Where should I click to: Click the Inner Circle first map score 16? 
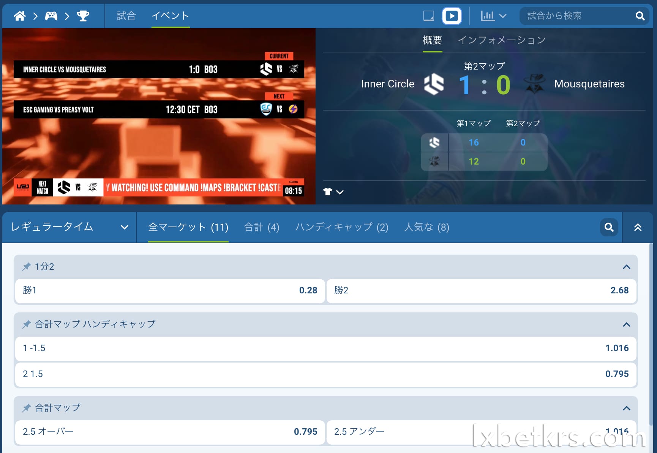[x=474, y=143]
